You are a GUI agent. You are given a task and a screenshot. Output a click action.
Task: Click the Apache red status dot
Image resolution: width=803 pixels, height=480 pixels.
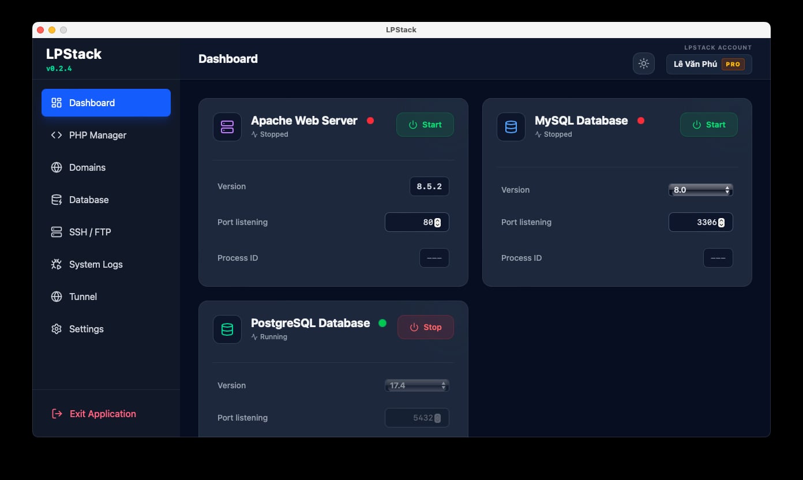coord(370,121)
